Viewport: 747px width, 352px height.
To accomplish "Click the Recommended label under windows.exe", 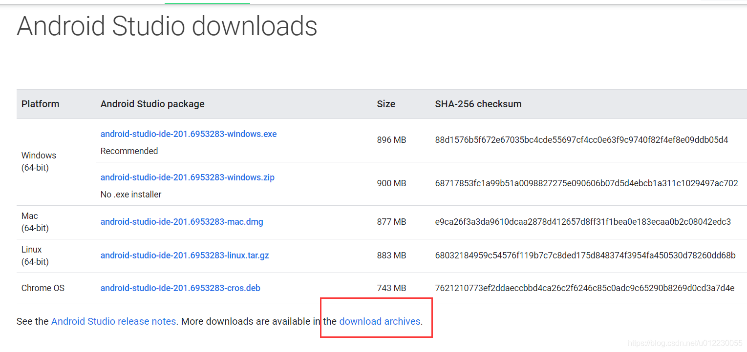I will pos(129,151).
